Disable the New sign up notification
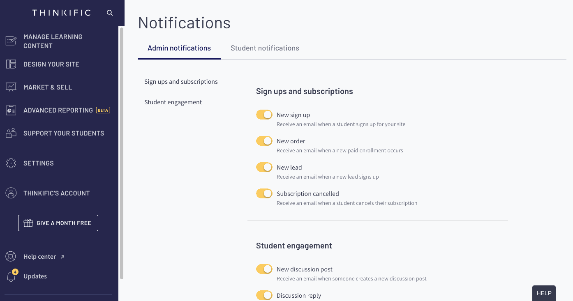 264,115
